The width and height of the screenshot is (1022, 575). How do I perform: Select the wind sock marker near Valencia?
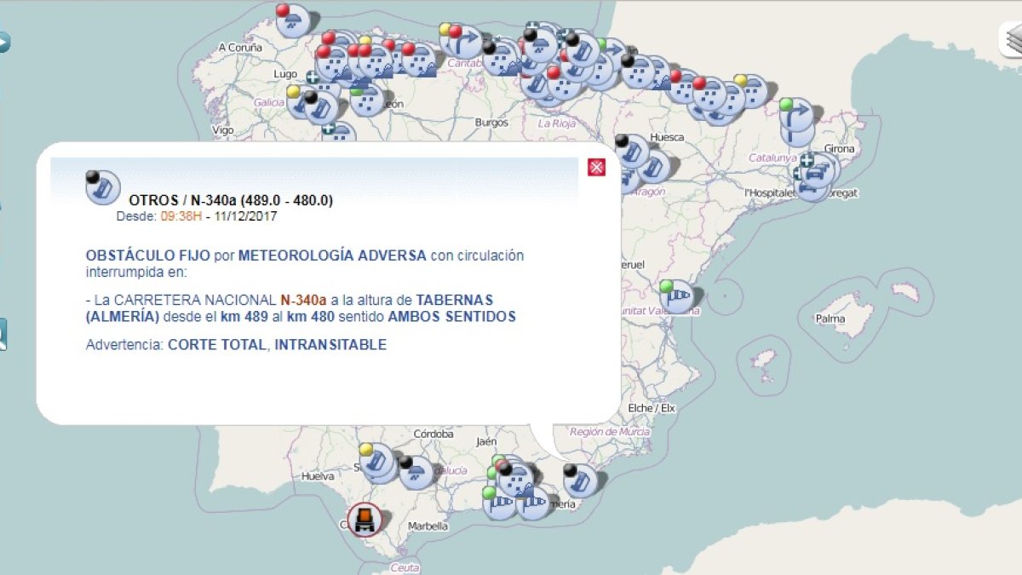click(x=679, y=297)
